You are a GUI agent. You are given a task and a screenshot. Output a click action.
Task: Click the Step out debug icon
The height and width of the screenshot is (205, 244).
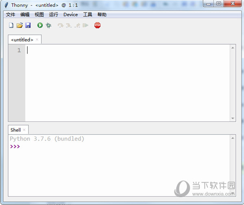click(x=77, y=25)
